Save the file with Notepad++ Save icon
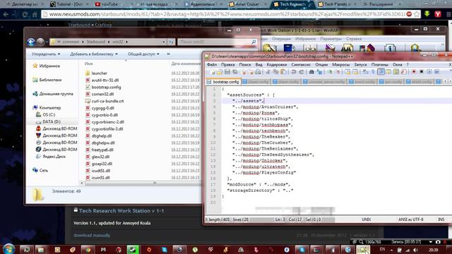The image size is (452, 254). pos(227,72)
